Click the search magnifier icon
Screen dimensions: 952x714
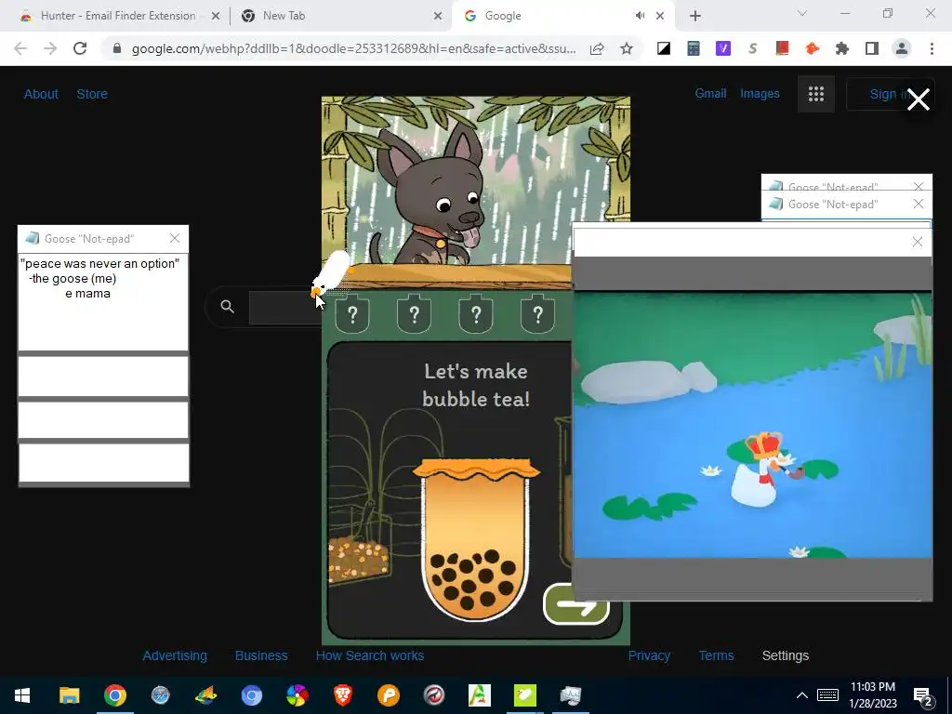click(x=227, y=307)
